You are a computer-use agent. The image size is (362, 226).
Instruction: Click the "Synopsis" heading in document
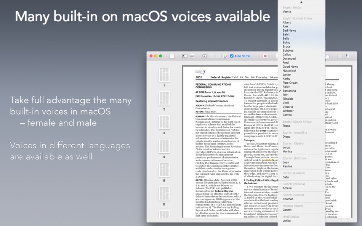(x=249, y=140)
